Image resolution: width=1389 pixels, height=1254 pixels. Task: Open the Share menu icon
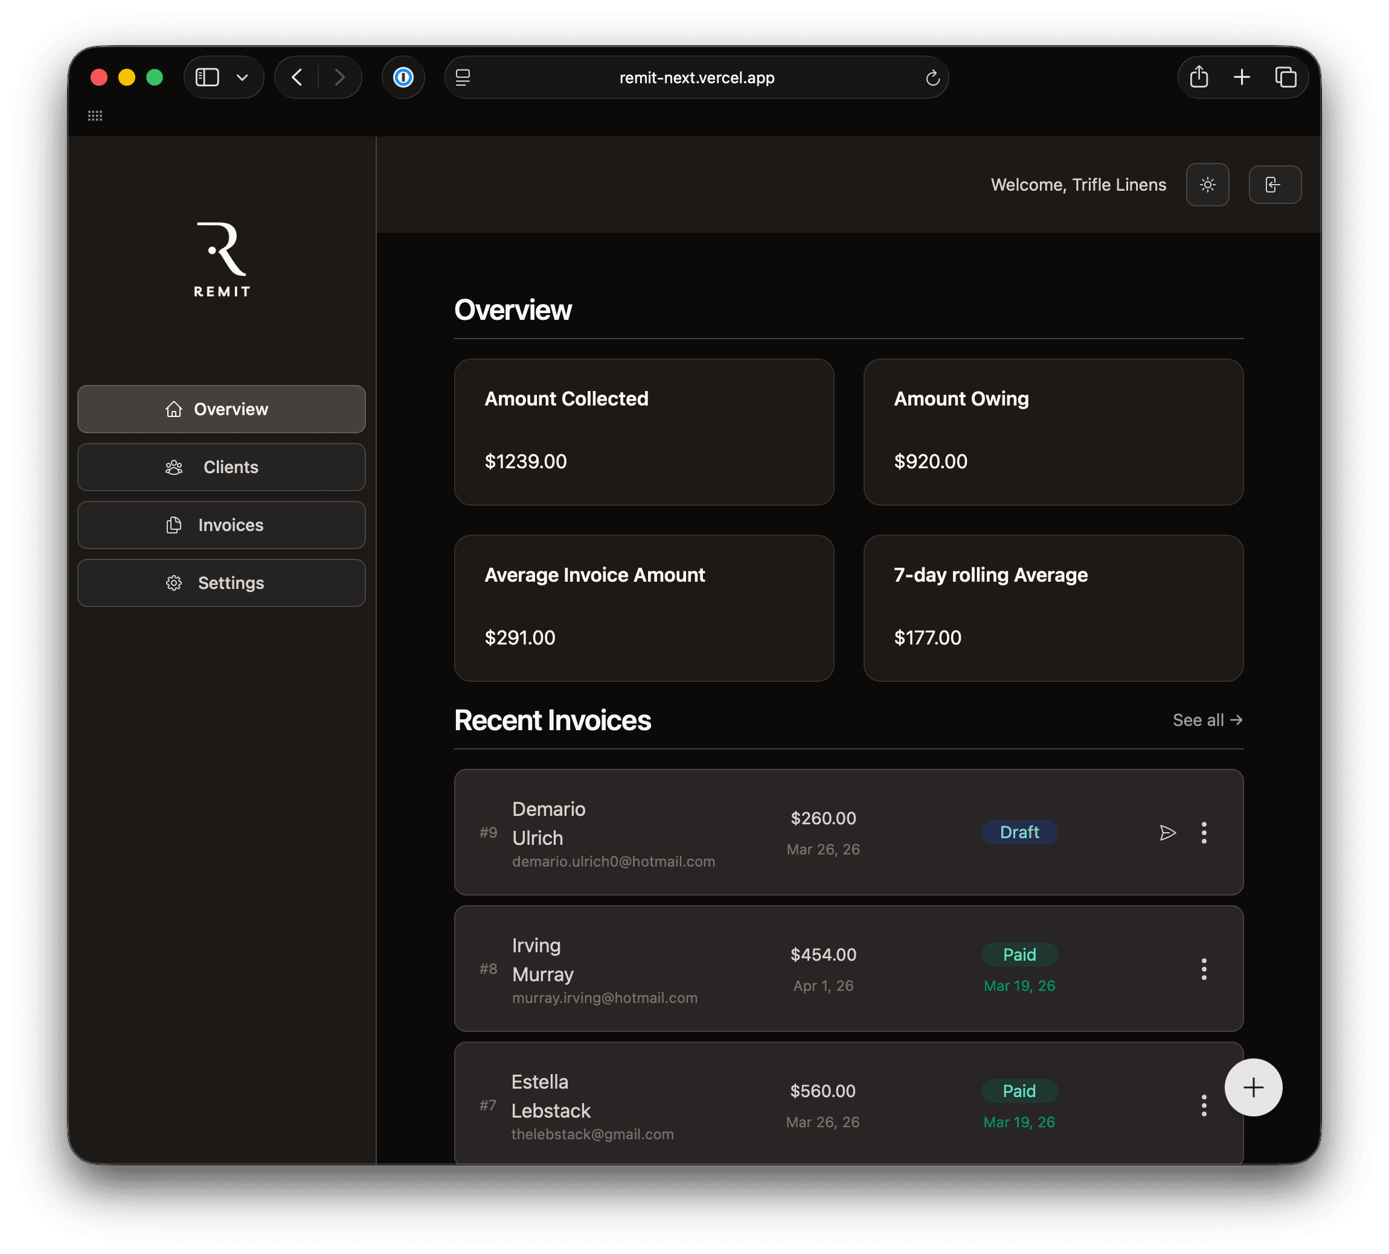1198,77
